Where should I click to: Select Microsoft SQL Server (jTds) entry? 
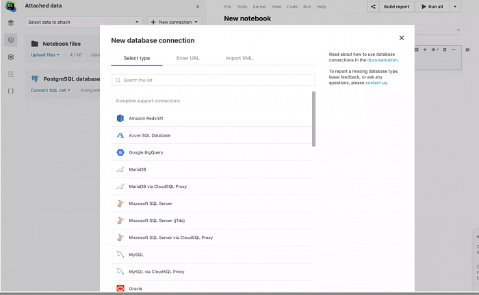(x=211, y=221)
